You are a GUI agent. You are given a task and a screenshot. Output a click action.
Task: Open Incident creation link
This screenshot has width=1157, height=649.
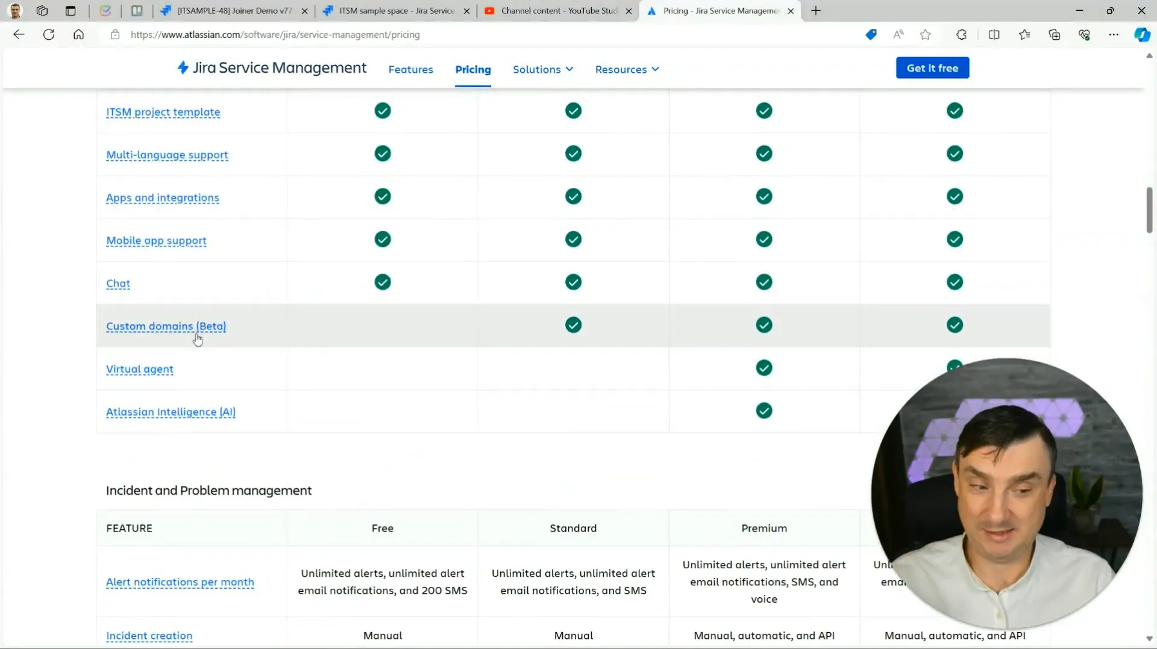pyautogui.click(x=149, y=636)
